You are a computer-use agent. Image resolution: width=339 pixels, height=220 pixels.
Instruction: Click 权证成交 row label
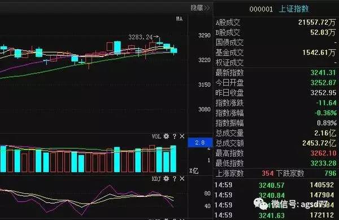click(x=229, y=63)
